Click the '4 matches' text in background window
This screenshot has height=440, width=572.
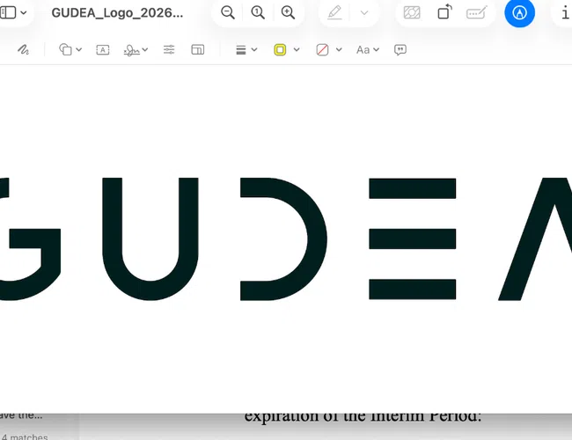(25, 436)
